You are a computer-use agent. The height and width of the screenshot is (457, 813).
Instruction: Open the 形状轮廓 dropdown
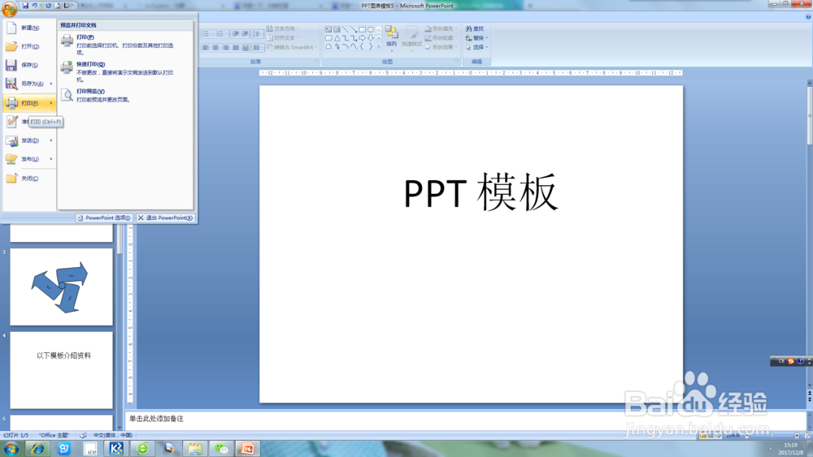(441, 38)
